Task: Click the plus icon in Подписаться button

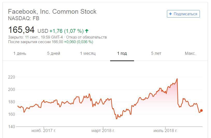Action: point(170,14)
